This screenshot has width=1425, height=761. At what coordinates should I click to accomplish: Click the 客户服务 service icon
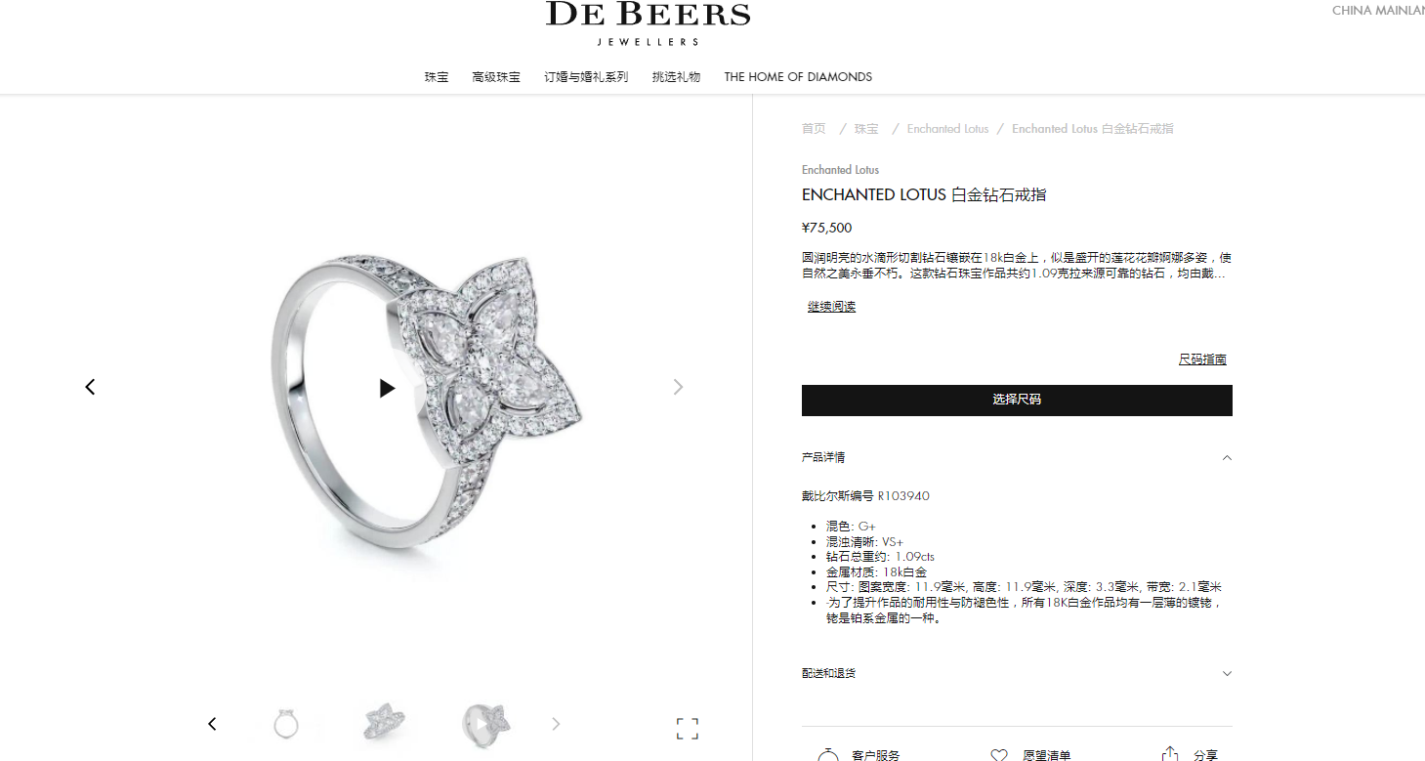pyautogui.click(x=828, y=754)
